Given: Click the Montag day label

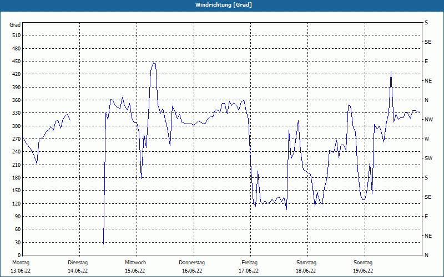Looking at the screenshot, I should coord(21,263).
